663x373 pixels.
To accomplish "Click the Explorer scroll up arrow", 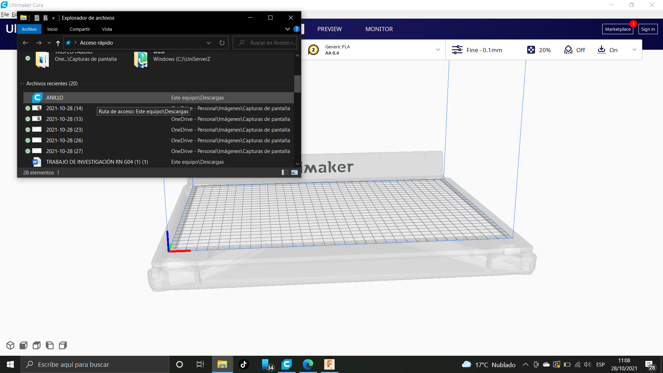I will click(297, 55).
